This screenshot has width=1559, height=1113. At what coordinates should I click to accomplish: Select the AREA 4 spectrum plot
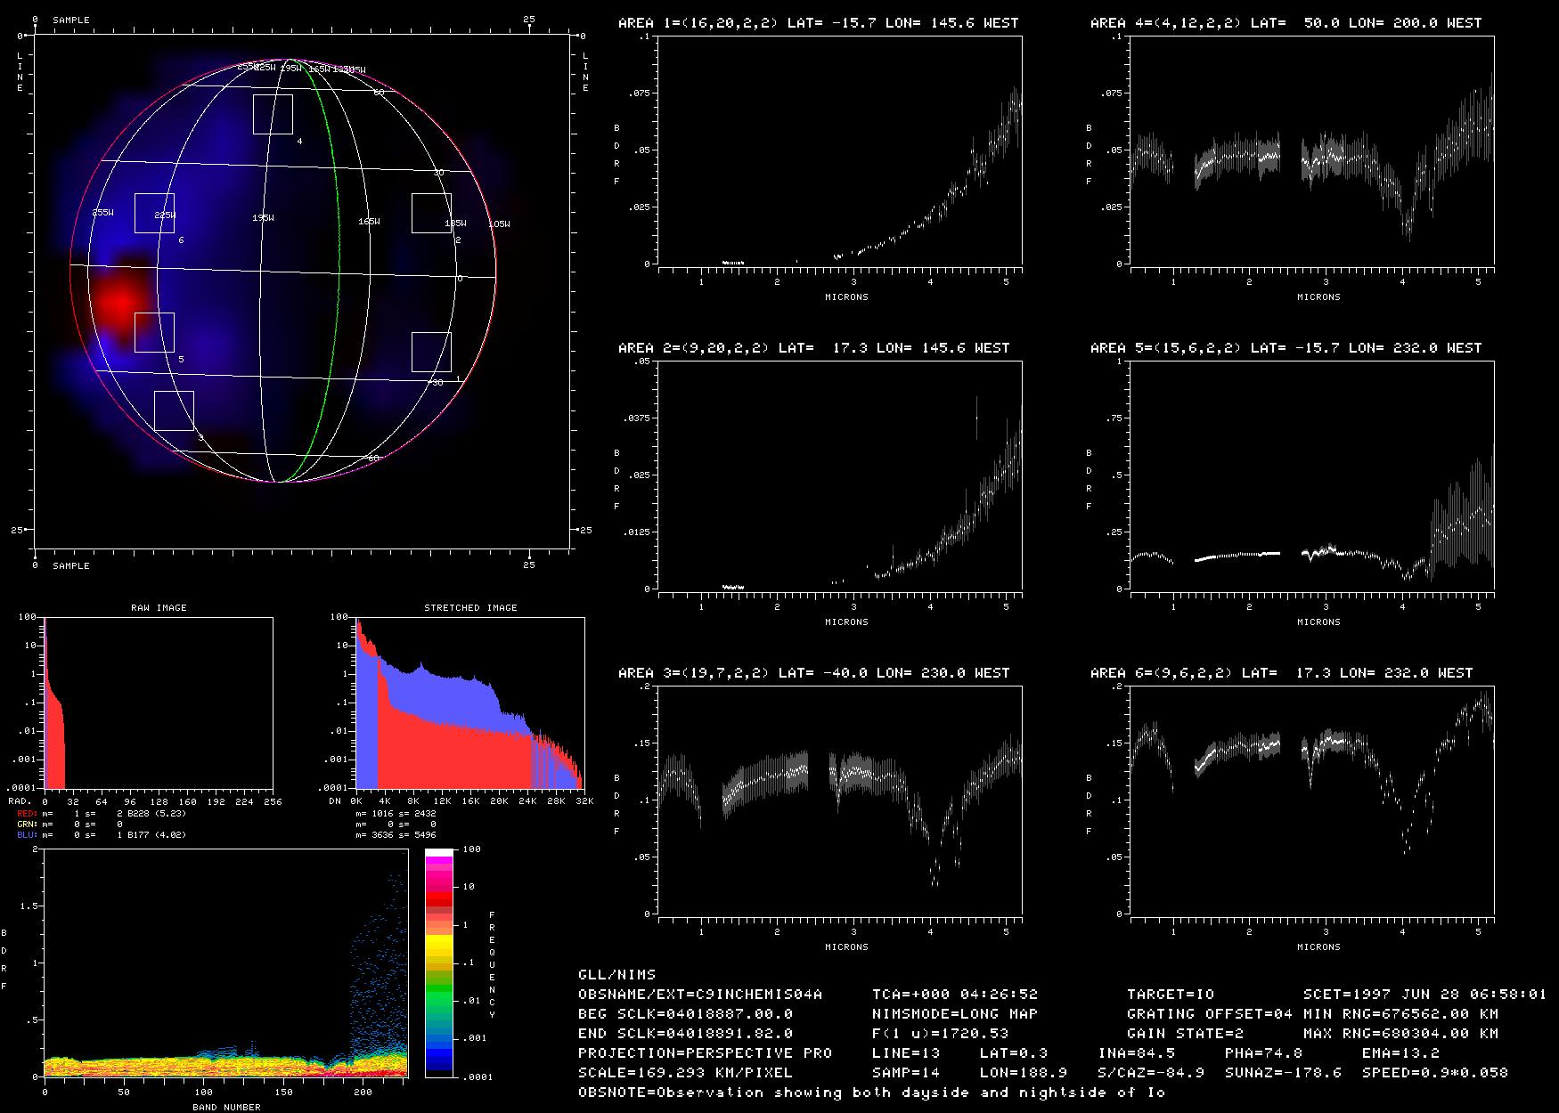point(1311,151)
